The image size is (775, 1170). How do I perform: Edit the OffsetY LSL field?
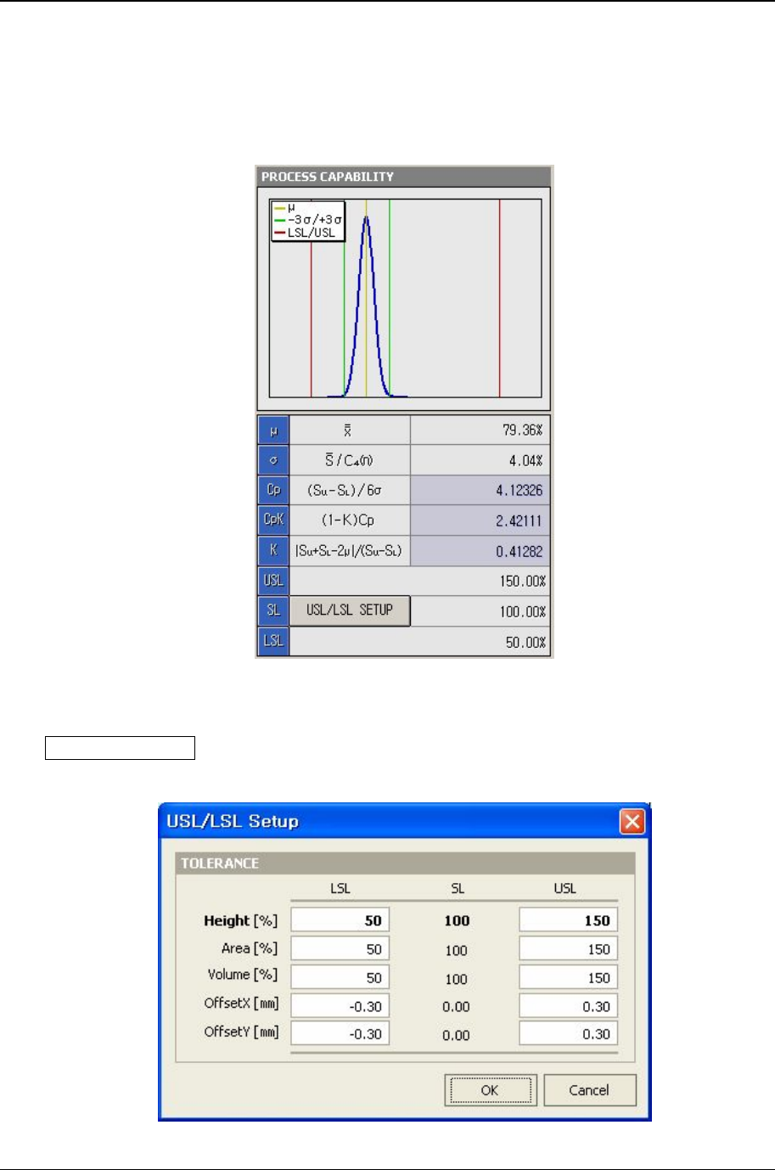[340, 1034]
